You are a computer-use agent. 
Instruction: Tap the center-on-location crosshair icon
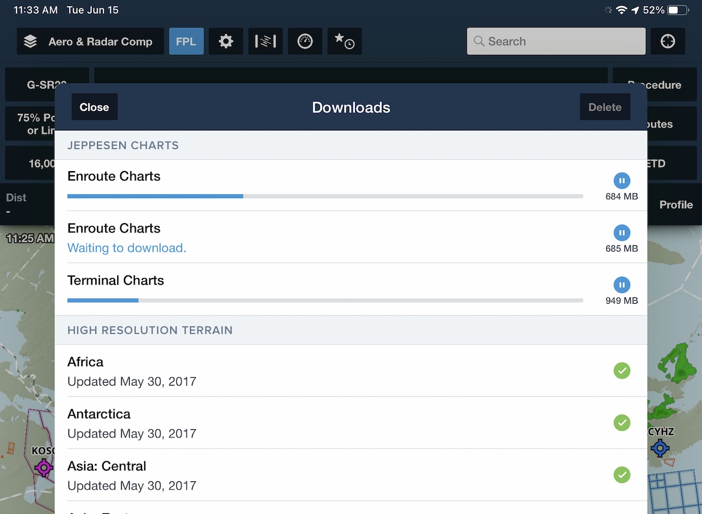click(x=668, y=41)
